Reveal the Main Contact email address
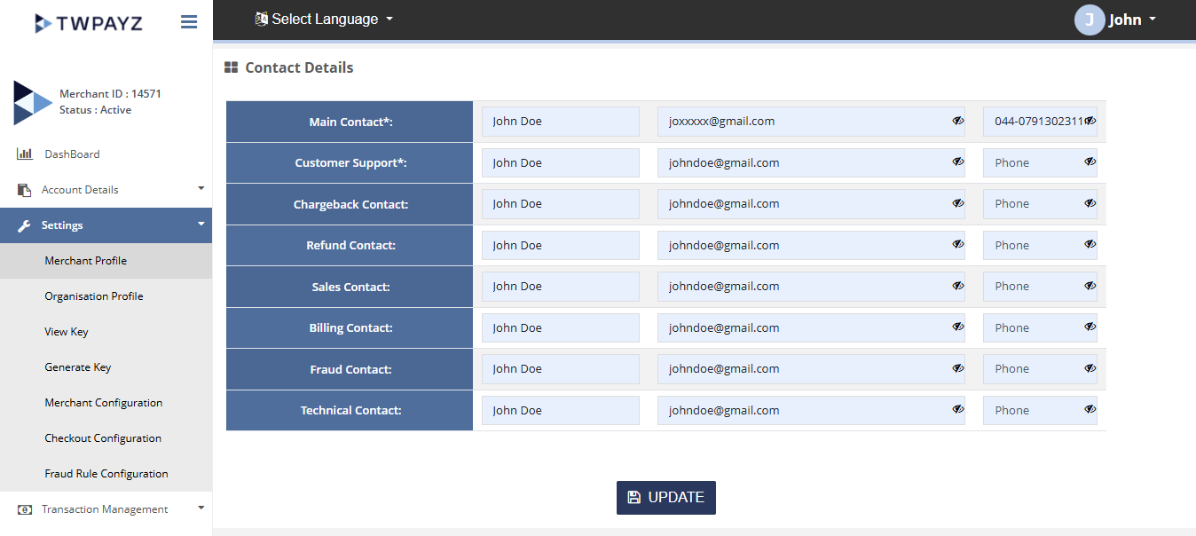 click(x=958, y=121)
